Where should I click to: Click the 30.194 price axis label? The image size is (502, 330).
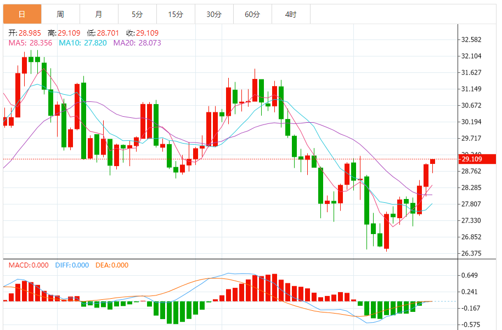pyautogui.click(x=471, y=122)
